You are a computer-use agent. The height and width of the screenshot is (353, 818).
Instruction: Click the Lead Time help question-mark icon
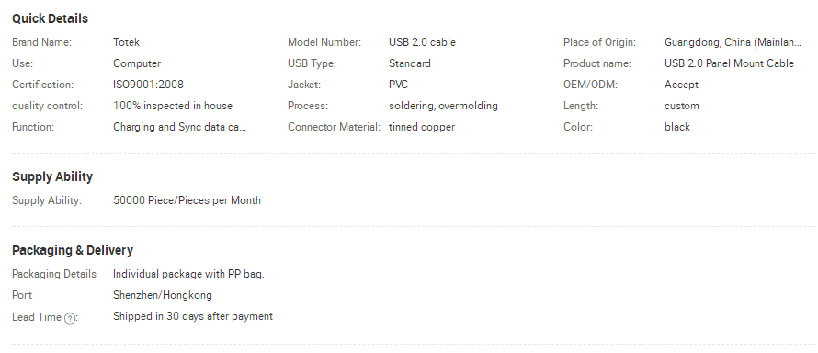69,319
